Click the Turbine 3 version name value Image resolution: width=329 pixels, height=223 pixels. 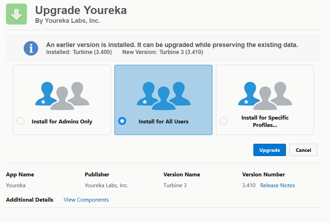[175, 185]
